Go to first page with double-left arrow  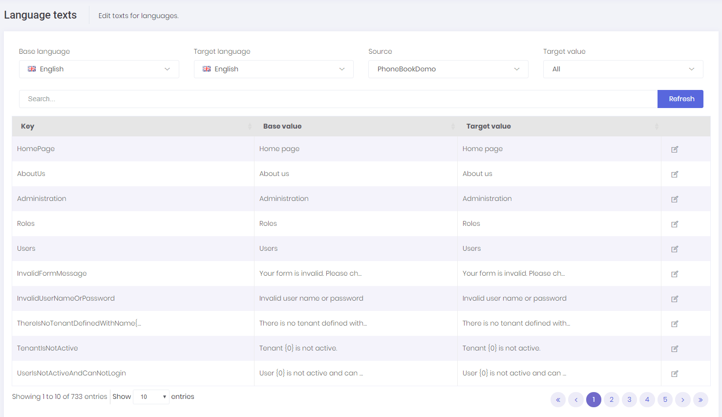click(x=558, y=399)
